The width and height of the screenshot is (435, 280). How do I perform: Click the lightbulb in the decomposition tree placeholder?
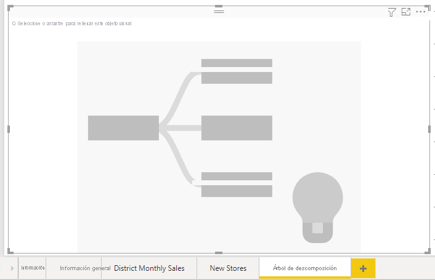318,207
